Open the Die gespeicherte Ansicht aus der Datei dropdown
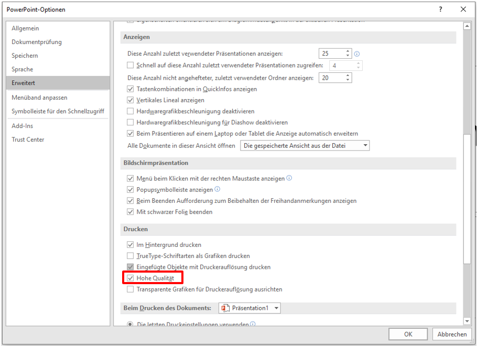This screenshot has height=346, width=477. click(305, 146)
